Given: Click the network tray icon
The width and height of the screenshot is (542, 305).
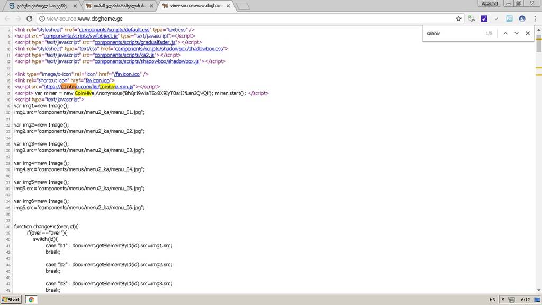Looking at the screenshot, I should 512,300.
